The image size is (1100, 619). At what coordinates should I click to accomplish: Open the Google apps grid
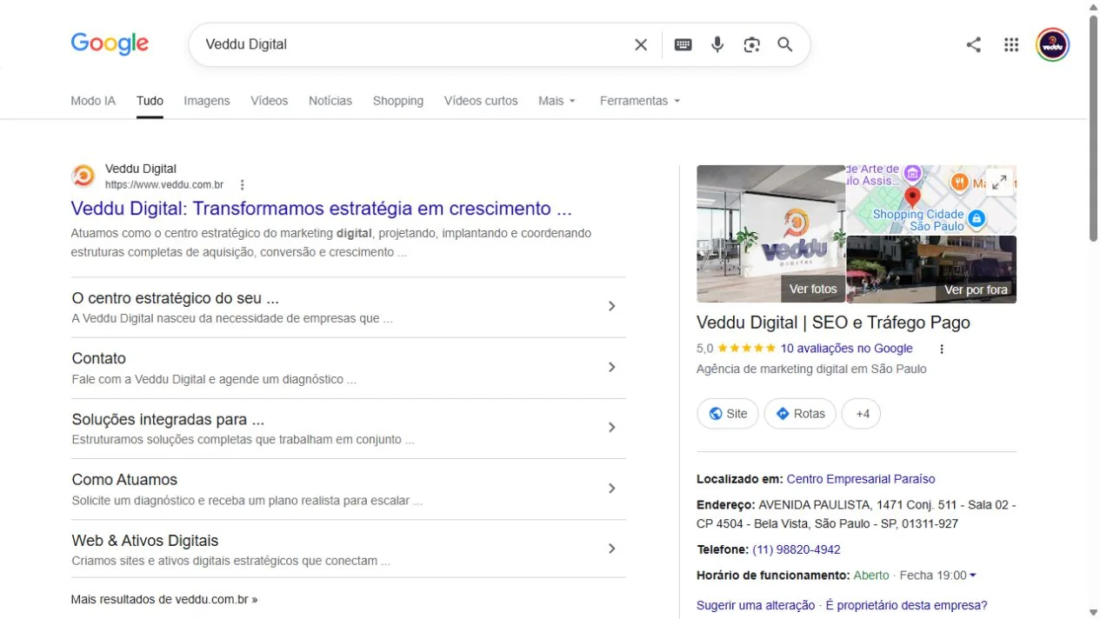pos(1011,44)
